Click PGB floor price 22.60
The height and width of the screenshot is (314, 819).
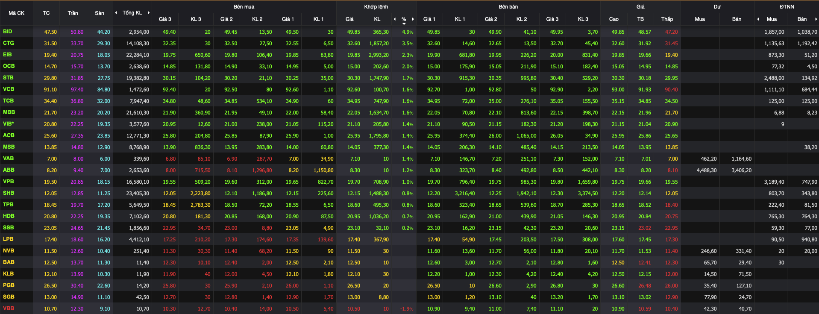pos(103,286)
